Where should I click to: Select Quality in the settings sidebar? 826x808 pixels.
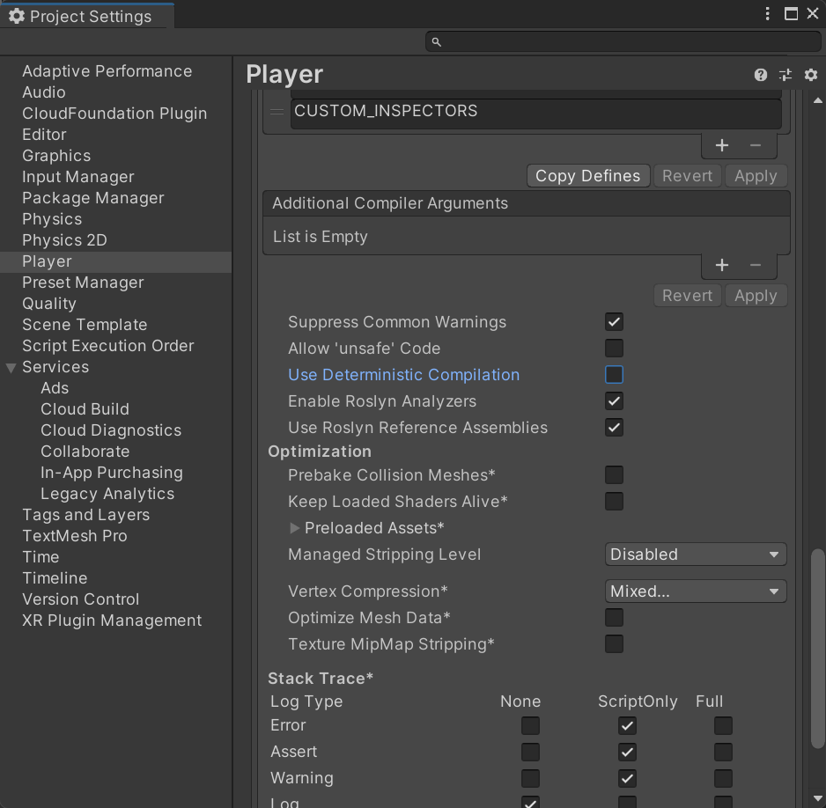(x=49, y=303)
